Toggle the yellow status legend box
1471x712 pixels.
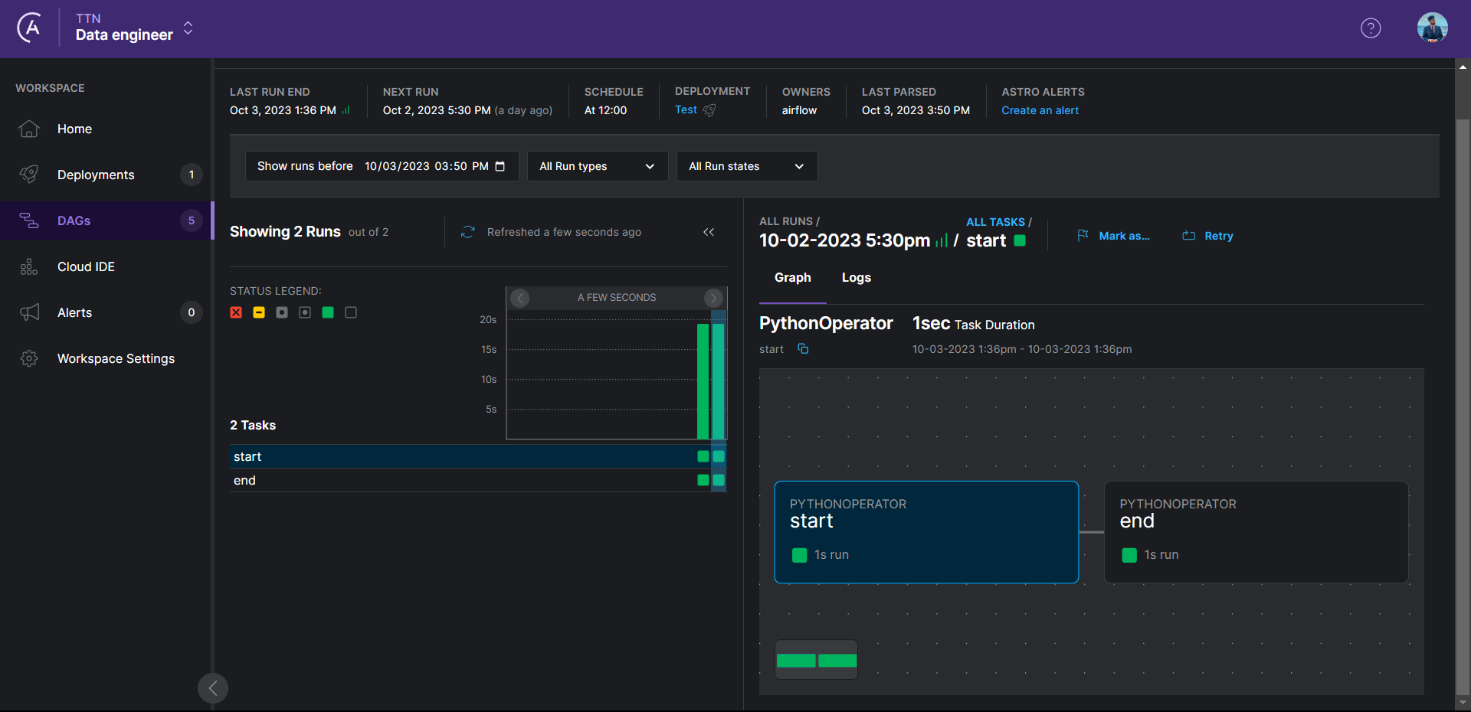pyautogui.click(x=259, y=312)
